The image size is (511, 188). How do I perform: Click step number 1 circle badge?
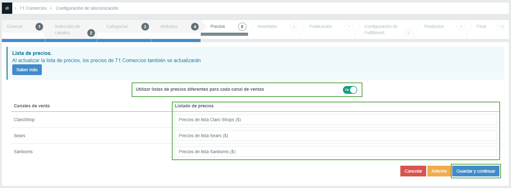tap(39, 27)
